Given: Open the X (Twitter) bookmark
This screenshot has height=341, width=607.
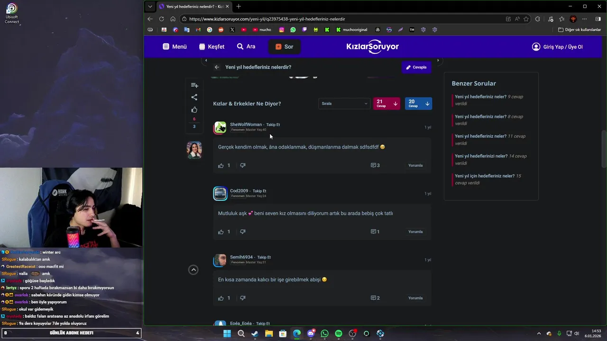Looking at the screenshot, I should point(232,29).
